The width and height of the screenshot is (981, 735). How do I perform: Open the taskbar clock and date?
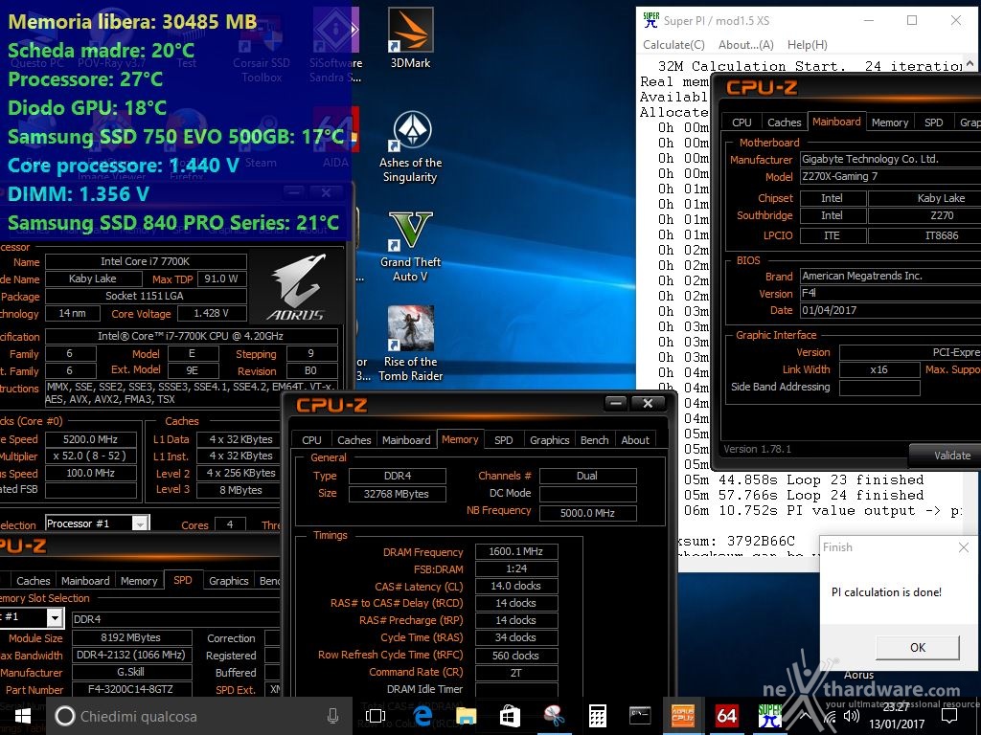pos(897,716)
